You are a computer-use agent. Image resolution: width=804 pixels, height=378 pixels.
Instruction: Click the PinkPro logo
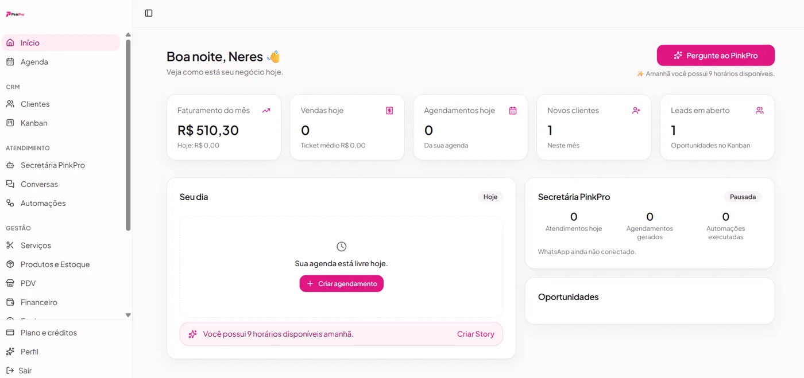point(15,14)
